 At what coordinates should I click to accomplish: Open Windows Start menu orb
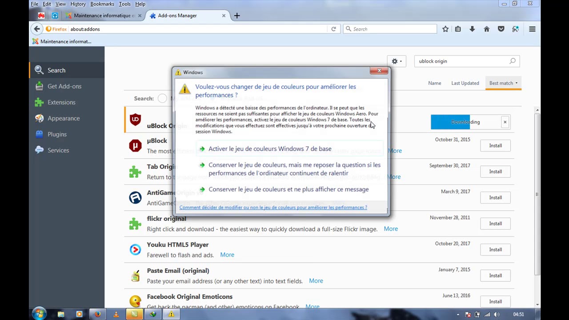coord(39,314)
